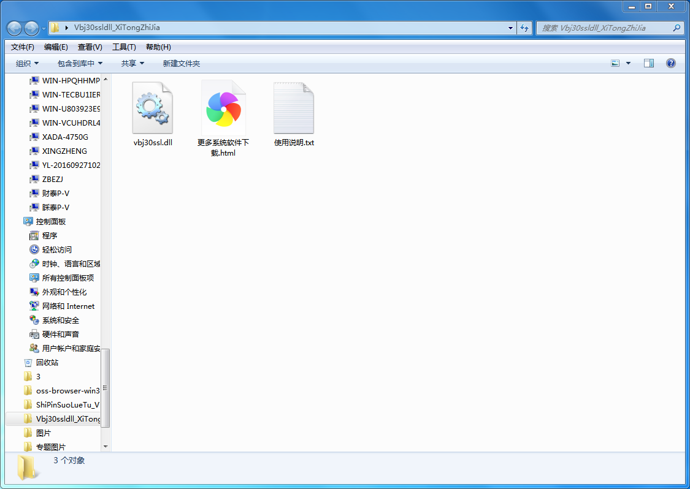Select computer 朕泰P-V in the tree
This screenshot has width=690, height=489.
click(49, 207)
